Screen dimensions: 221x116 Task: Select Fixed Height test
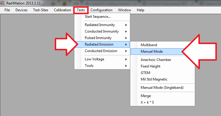162,66
